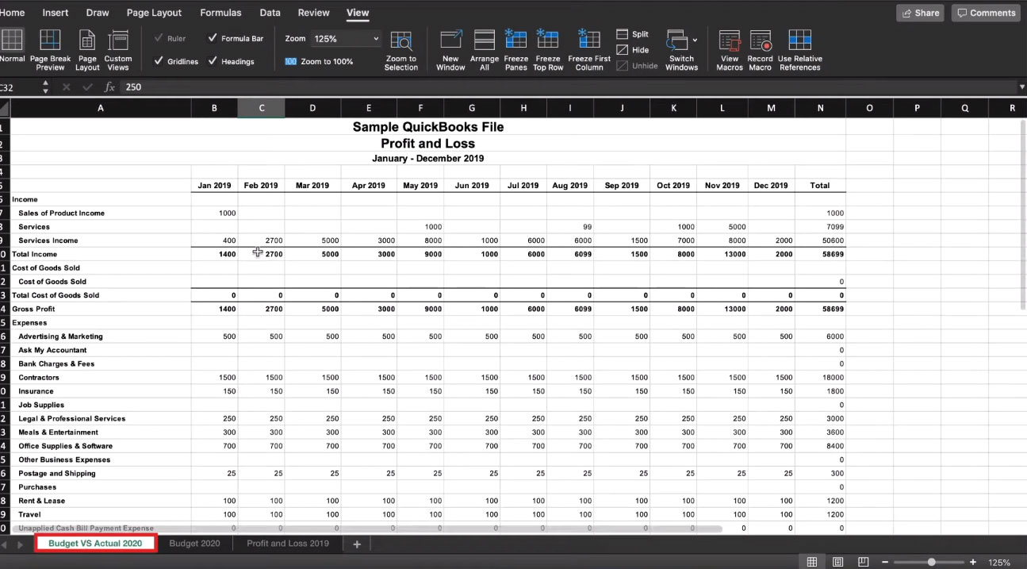Open the Comments button
The height and width of the screenshot is (569, 1027).
pyautogui.click(x=986, y=13)
